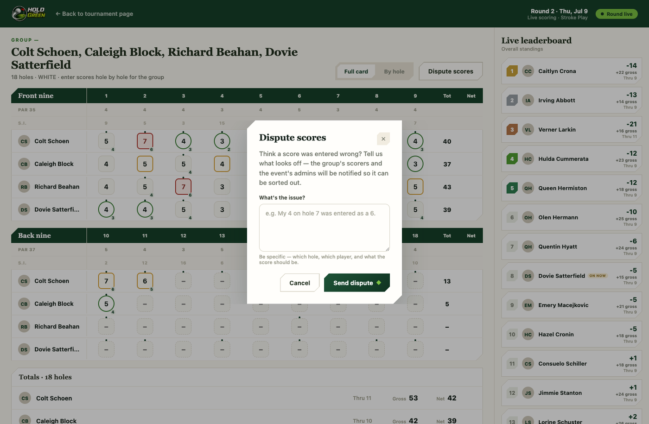The height and width of the screenshot is (424, 649).
Task: Click the rank 4 green badge
Action: coord(512,159)
